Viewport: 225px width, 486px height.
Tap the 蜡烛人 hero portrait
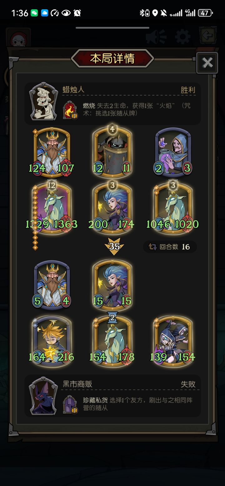pyautogui.click(x=44, y=101)
